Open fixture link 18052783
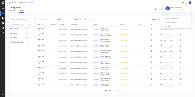This screenshot has width=195, height=97. tap(96, 52)
